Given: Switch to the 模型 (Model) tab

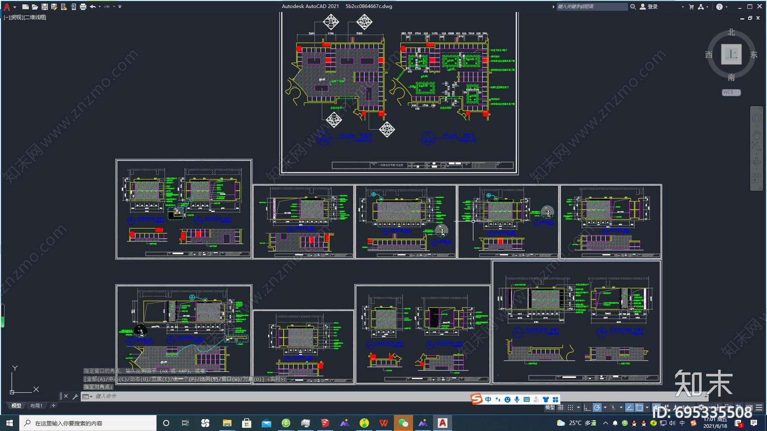Looking at the screenshot, I should (x=16, y=406).
